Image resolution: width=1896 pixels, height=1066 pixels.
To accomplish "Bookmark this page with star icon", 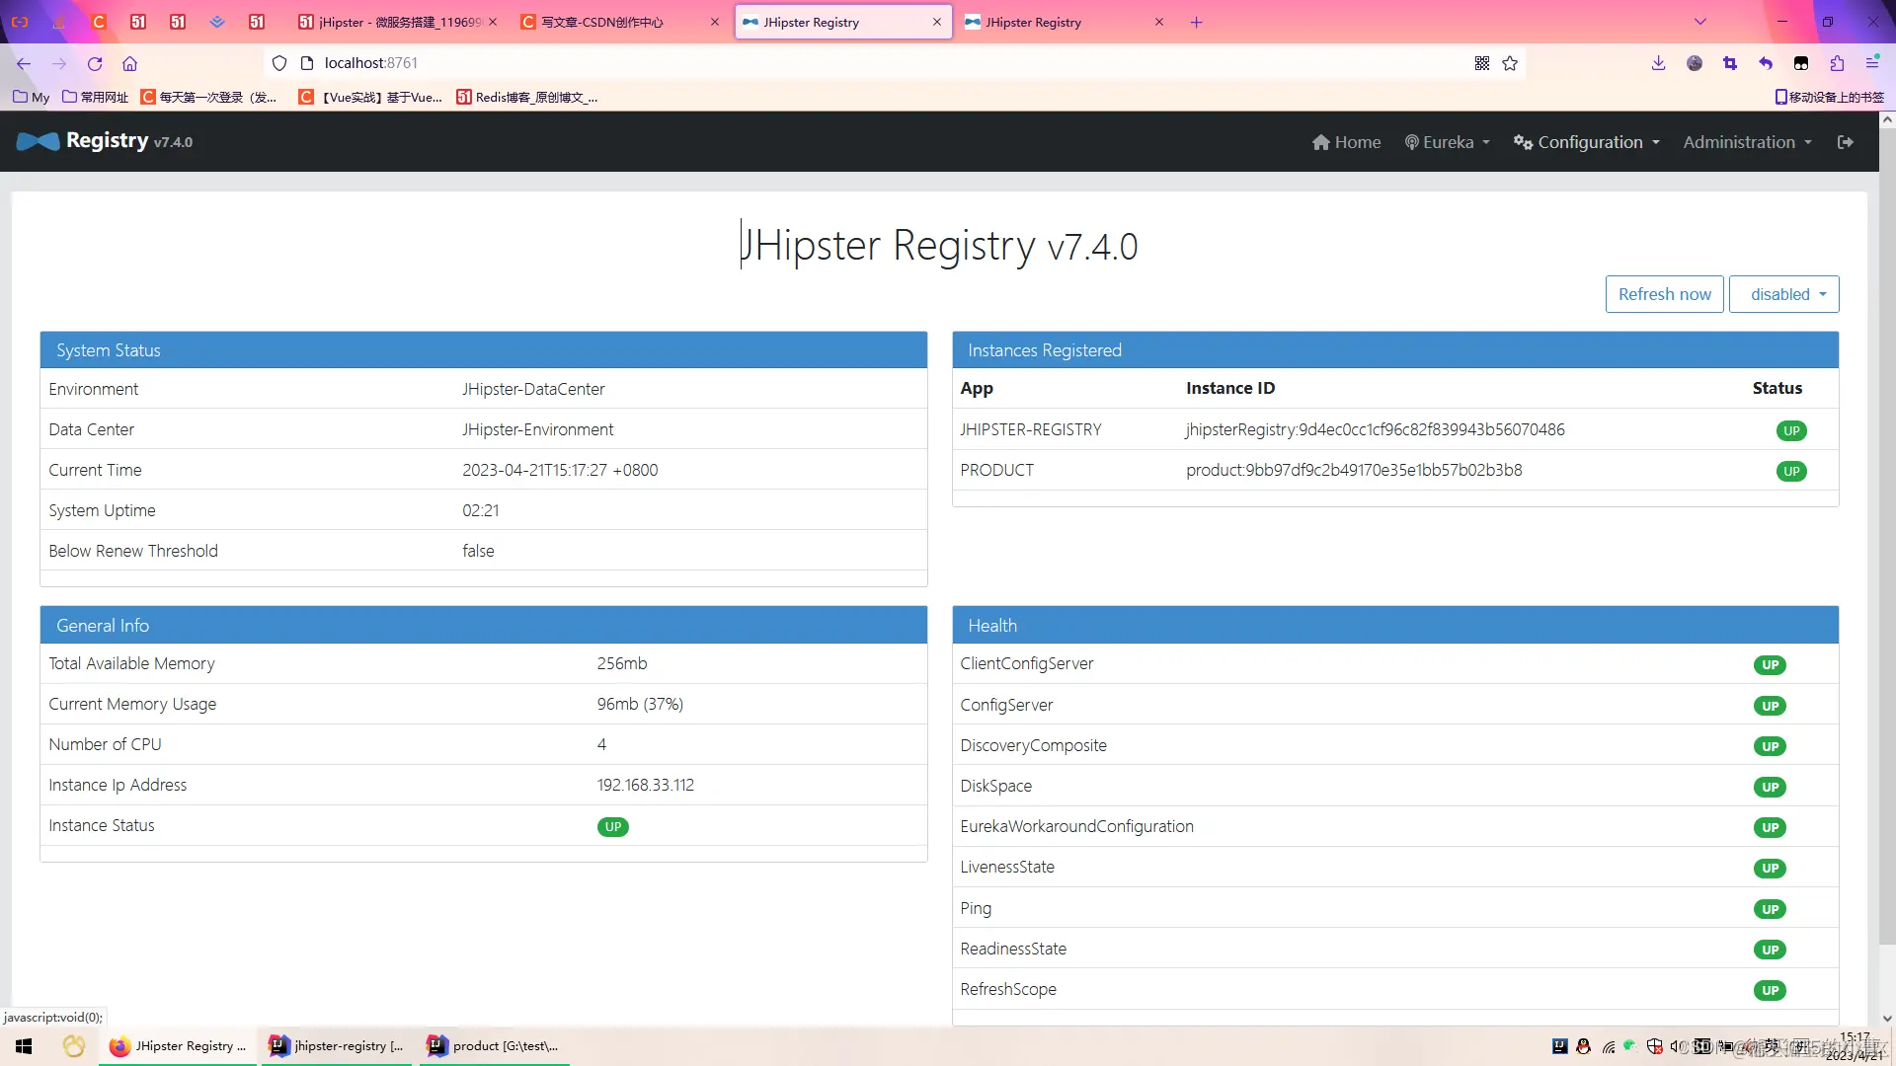I will (1510, 64).
